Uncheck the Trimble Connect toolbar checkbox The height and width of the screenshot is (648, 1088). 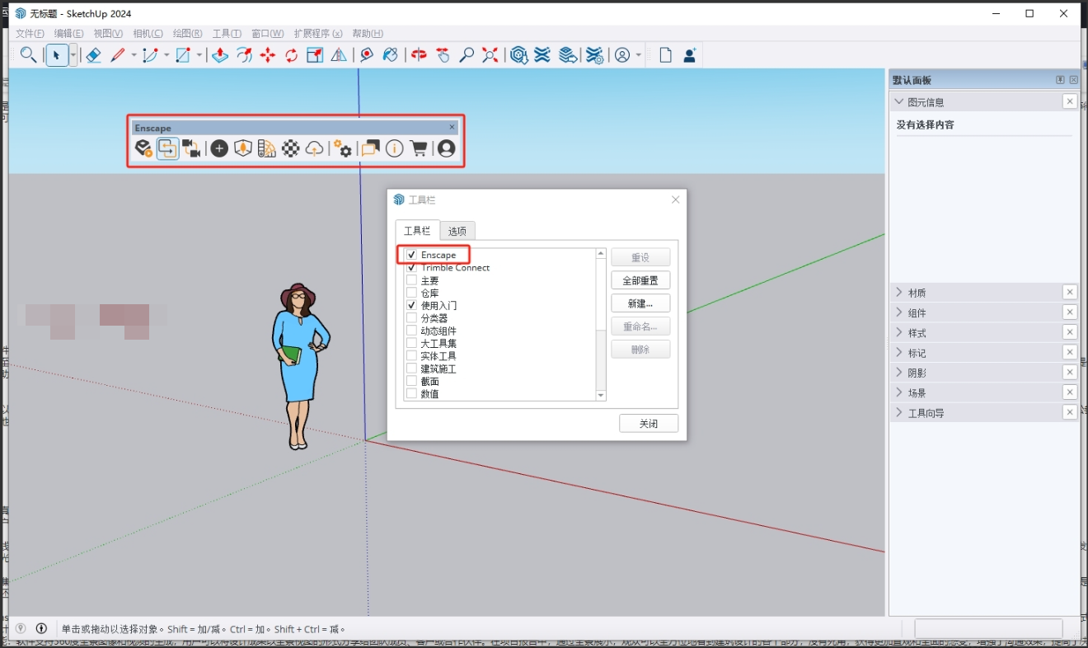coord(411,268)
